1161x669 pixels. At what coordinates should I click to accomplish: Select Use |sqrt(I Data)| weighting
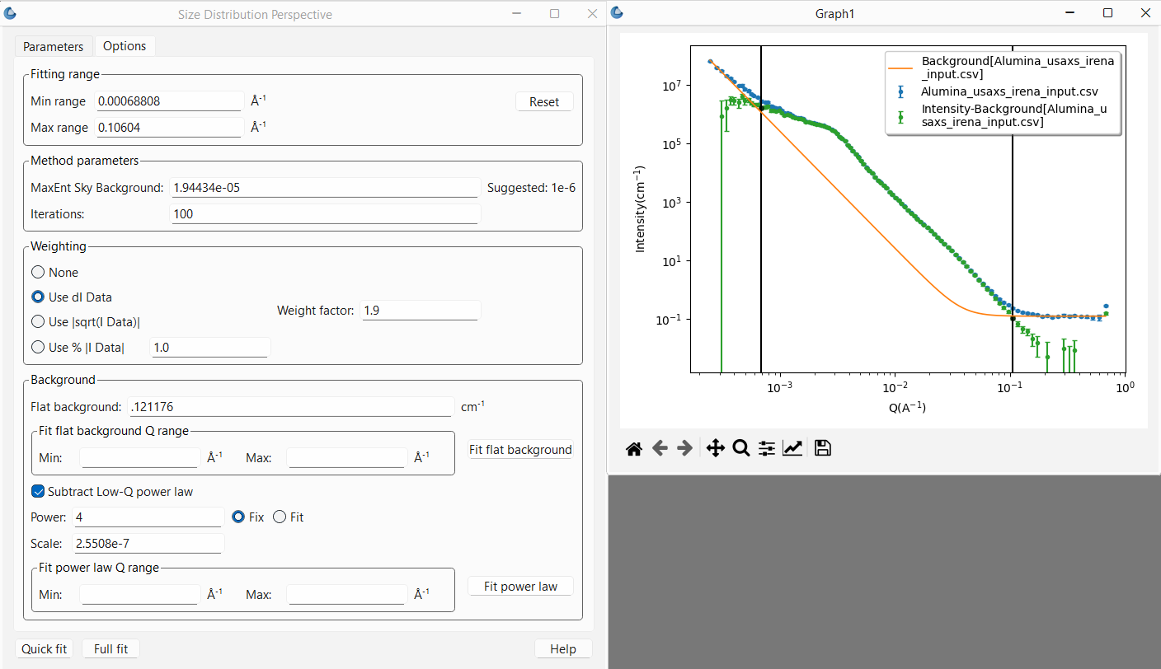[38, 322]
